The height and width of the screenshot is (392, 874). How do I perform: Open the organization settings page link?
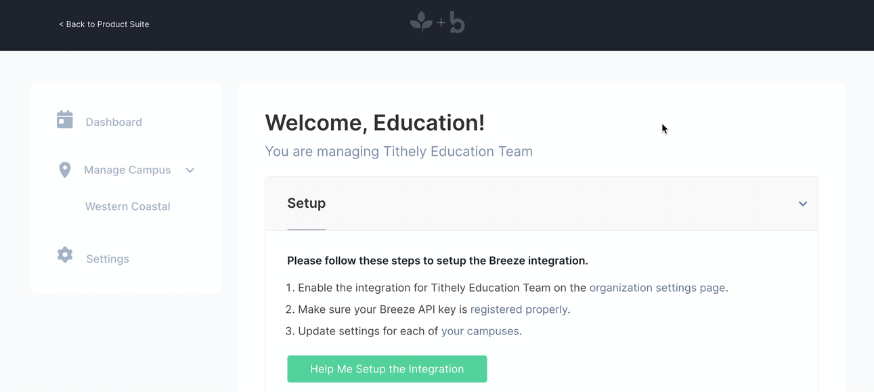point(657,288)
